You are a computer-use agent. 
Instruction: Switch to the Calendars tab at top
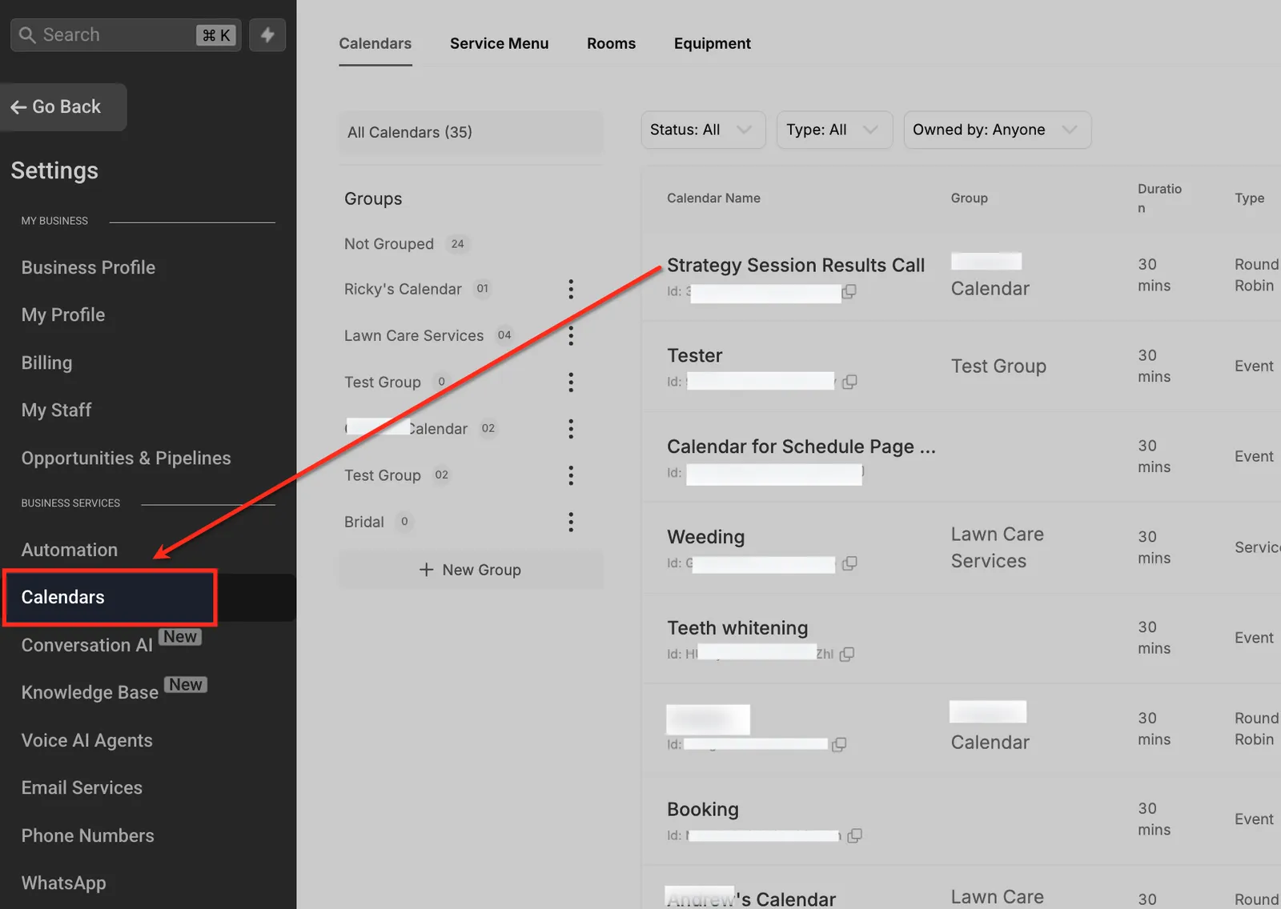click(375, 43)
